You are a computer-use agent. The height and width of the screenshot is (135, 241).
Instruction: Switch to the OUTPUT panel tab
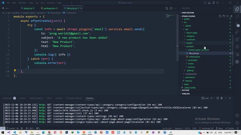point(23,98)
